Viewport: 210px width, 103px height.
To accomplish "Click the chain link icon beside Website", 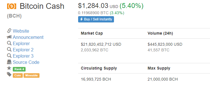I will pos(9,31).
